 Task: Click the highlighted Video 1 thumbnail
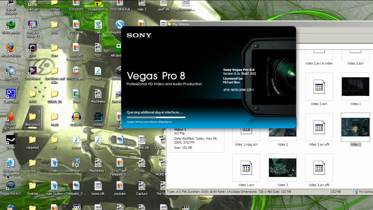355,127
